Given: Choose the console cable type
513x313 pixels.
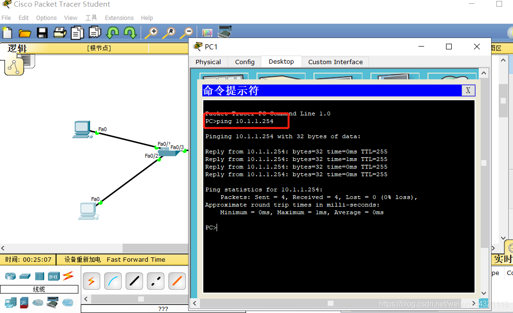Looking at the screenshot, I should coord(113,281).
